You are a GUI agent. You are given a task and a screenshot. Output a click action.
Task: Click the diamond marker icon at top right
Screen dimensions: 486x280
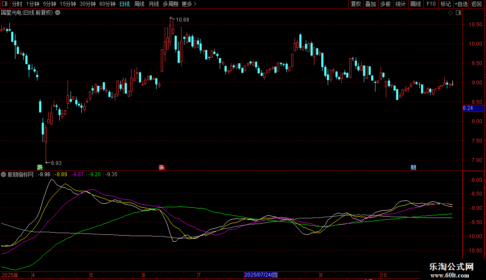pyautogui.click(x=451, y=13)
